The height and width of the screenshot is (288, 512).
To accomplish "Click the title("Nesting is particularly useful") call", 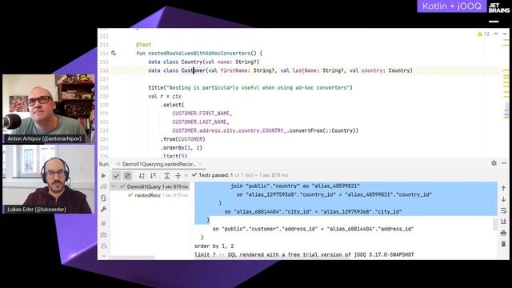I will (x=250, y=87).
